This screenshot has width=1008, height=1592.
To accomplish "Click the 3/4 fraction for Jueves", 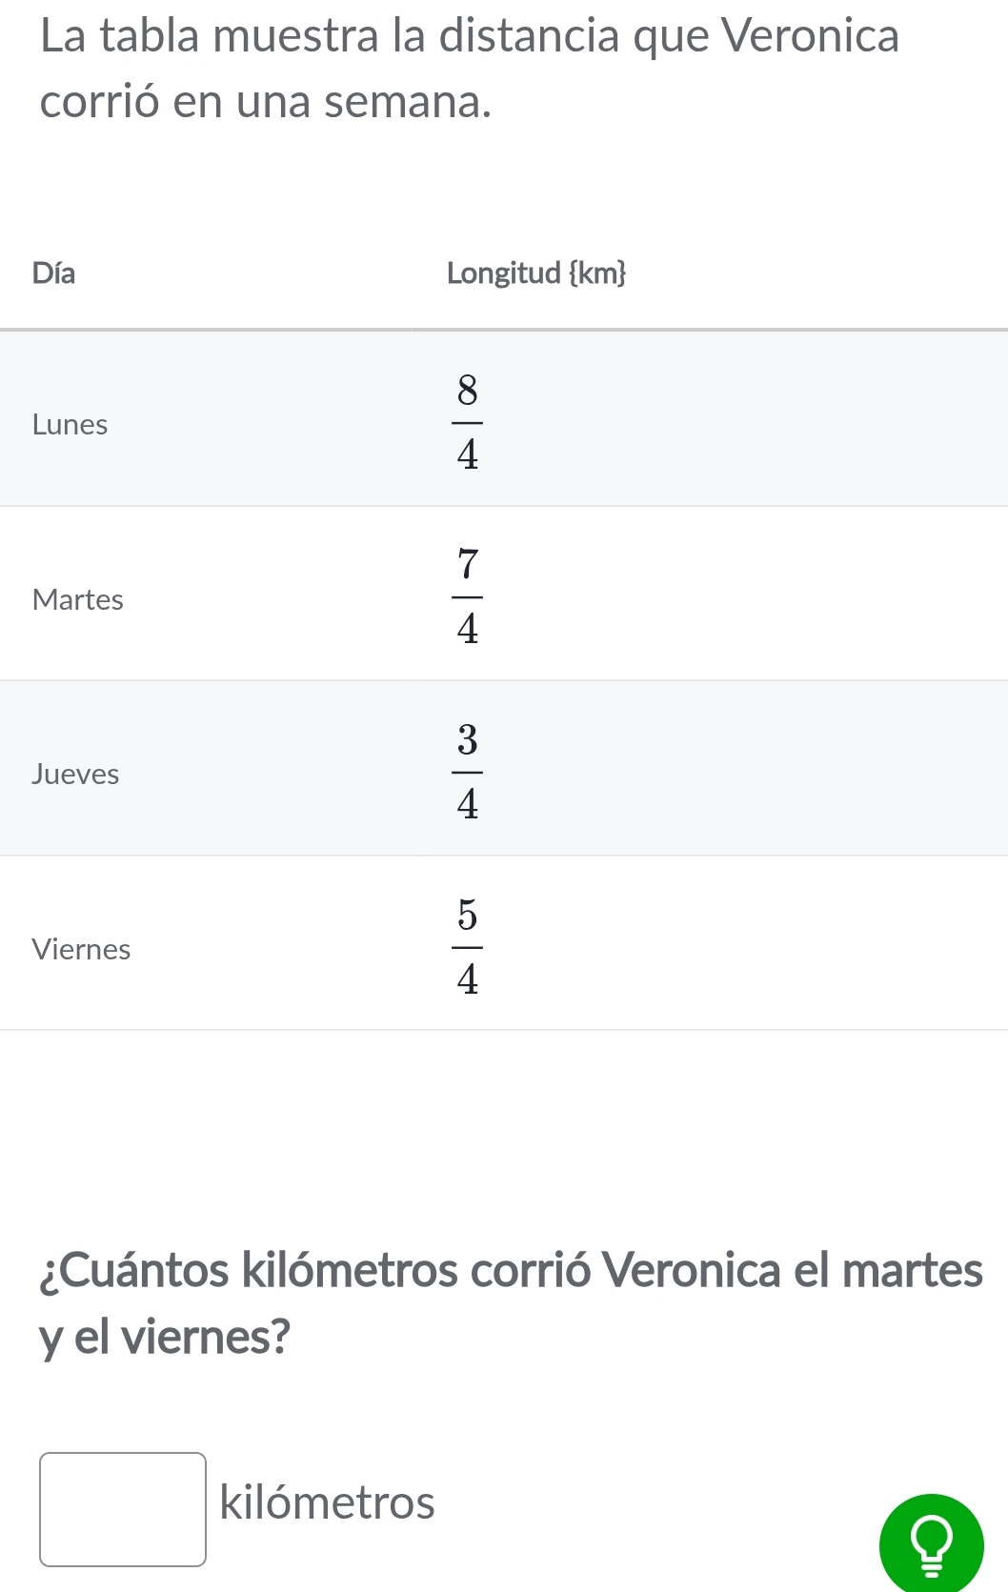I will coord(467,772).
